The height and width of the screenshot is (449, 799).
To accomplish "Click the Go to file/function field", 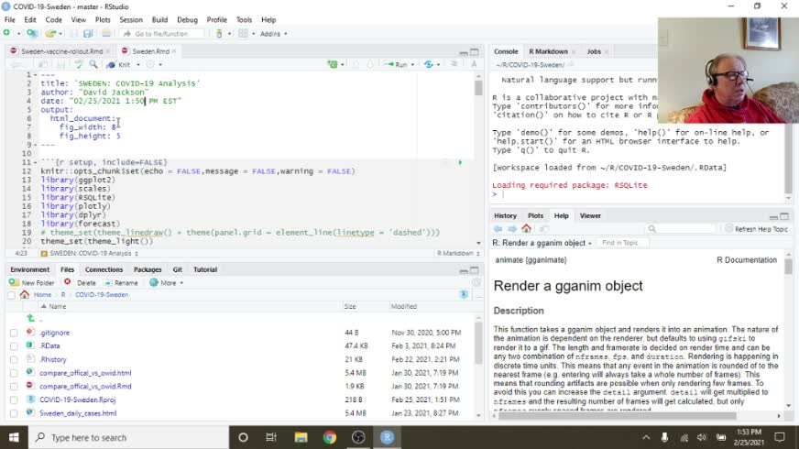I will tap(162, 34).
